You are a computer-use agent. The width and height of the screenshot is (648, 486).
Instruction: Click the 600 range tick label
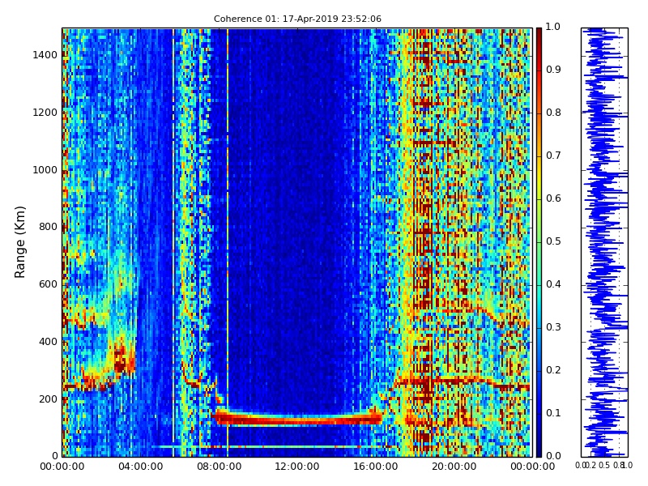click(x=48, y=284)
